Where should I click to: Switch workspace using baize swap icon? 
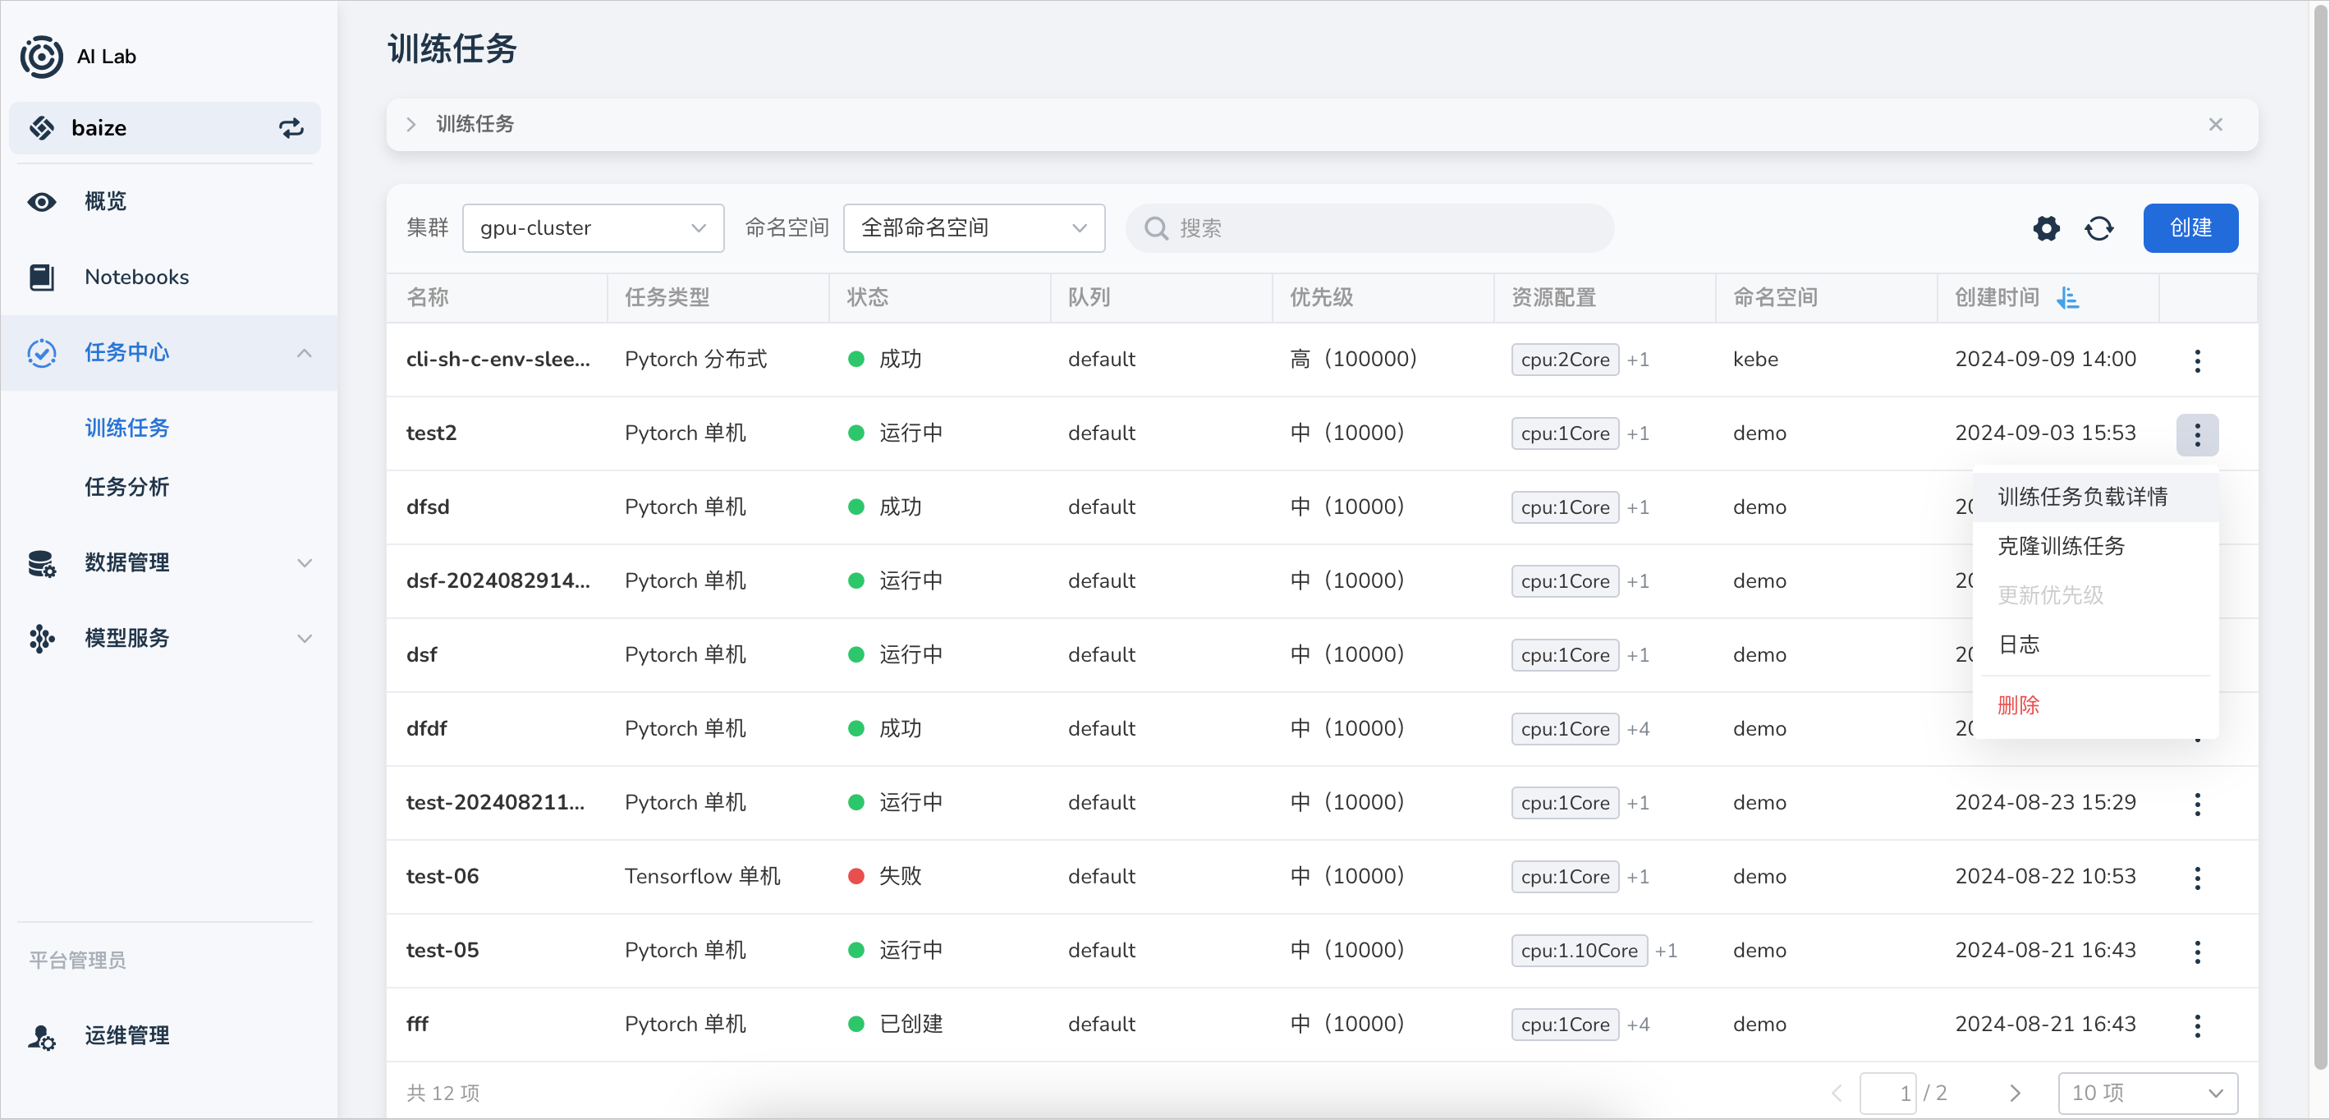tap(291, 127)
